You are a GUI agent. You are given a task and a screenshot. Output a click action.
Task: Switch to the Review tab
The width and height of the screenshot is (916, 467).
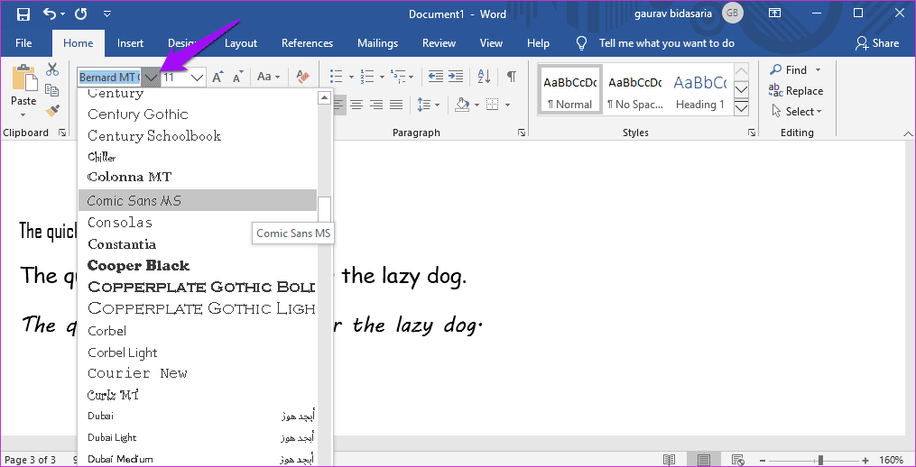pyautogui.click(x=439, y=43)
